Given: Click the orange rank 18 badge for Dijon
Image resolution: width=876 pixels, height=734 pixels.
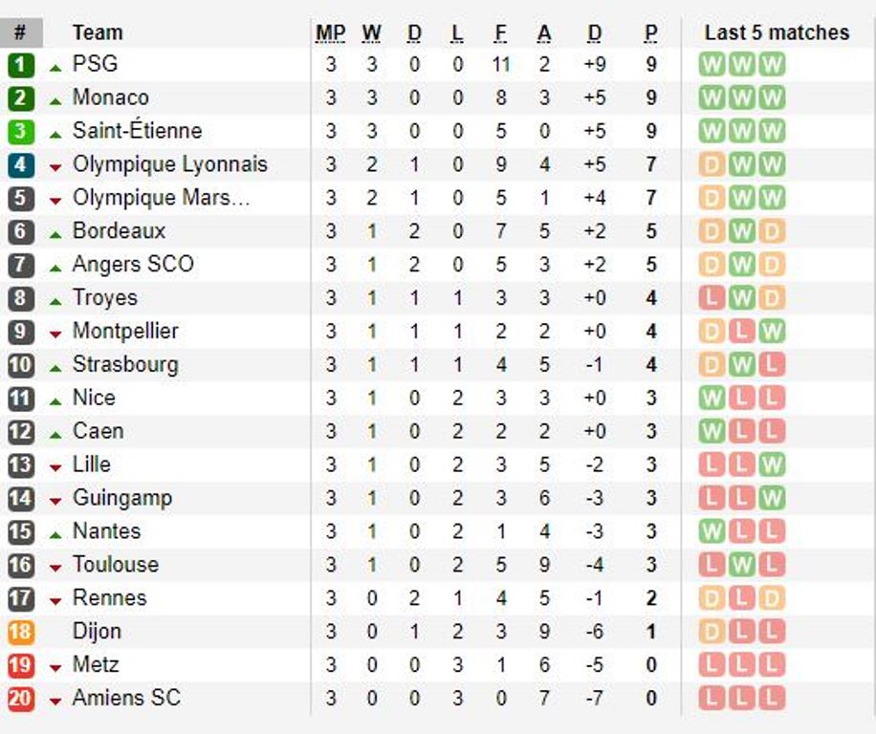Looking at the screenshot, I should tap(21, 632).
